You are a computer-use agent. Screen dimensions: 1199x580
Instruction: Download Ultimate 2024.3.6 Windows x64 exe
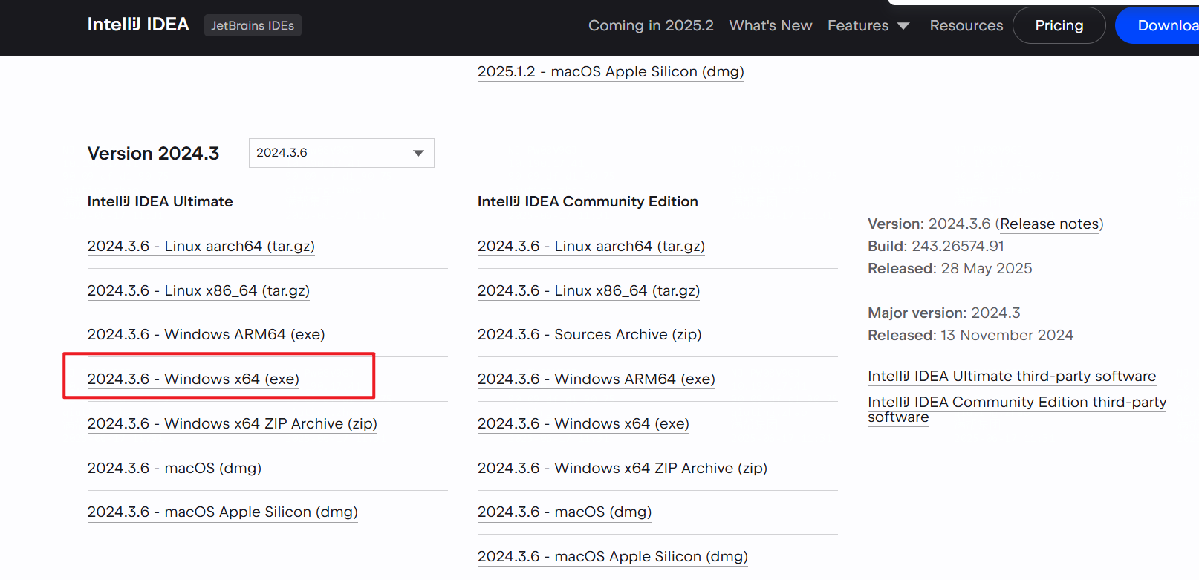click(x=193, y=379)
